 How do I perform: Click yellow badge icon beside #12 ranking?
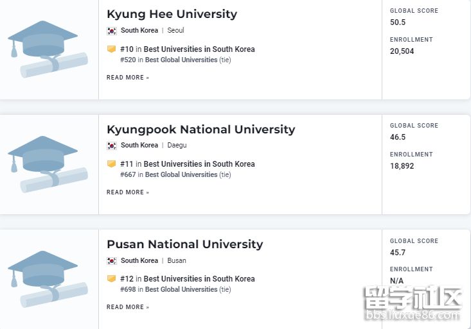click(112, 278)
